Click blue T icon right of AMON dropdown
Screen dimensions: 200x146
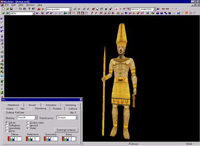tap(37, 13)
